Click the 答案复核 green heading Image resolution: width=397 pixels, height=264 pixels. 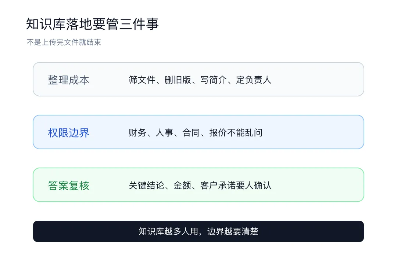pyautogui.click(x=69, y=186)
